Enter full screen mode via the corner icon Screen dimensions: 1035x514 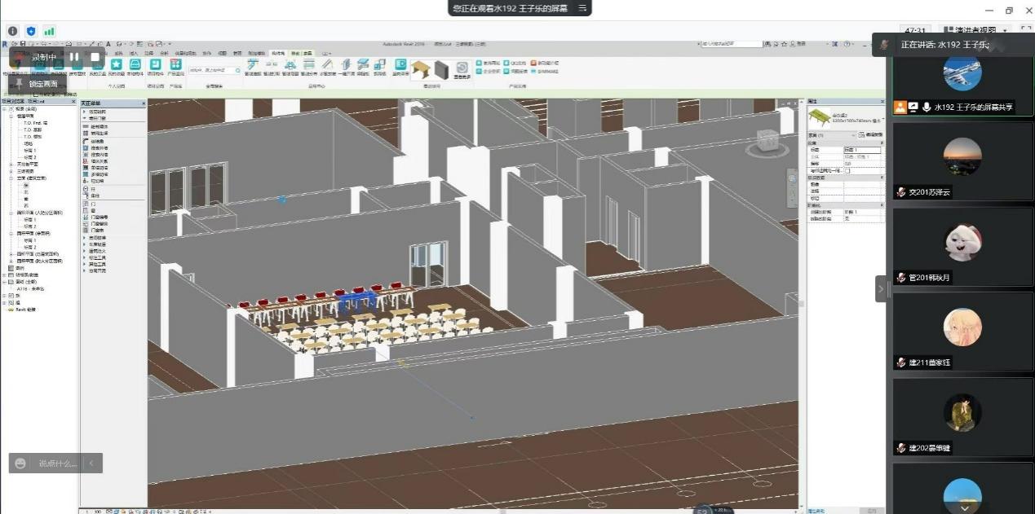tap(1026, 29)
